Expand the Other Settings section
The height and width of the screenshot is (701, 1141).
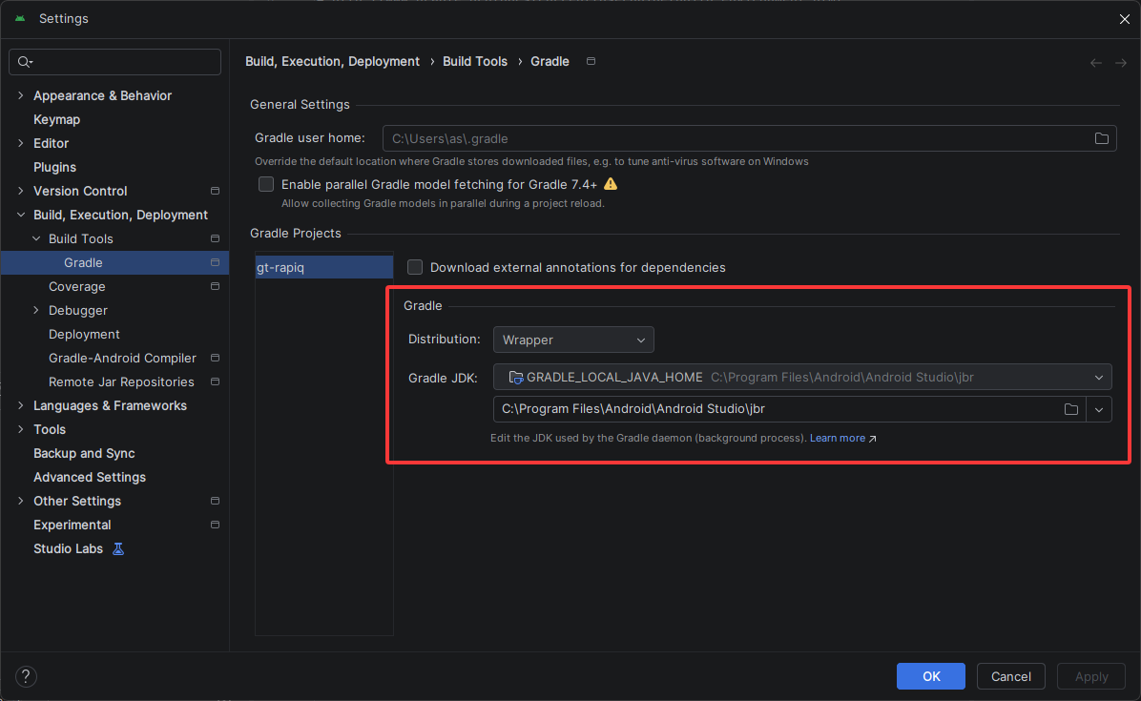tap(20, 501)
